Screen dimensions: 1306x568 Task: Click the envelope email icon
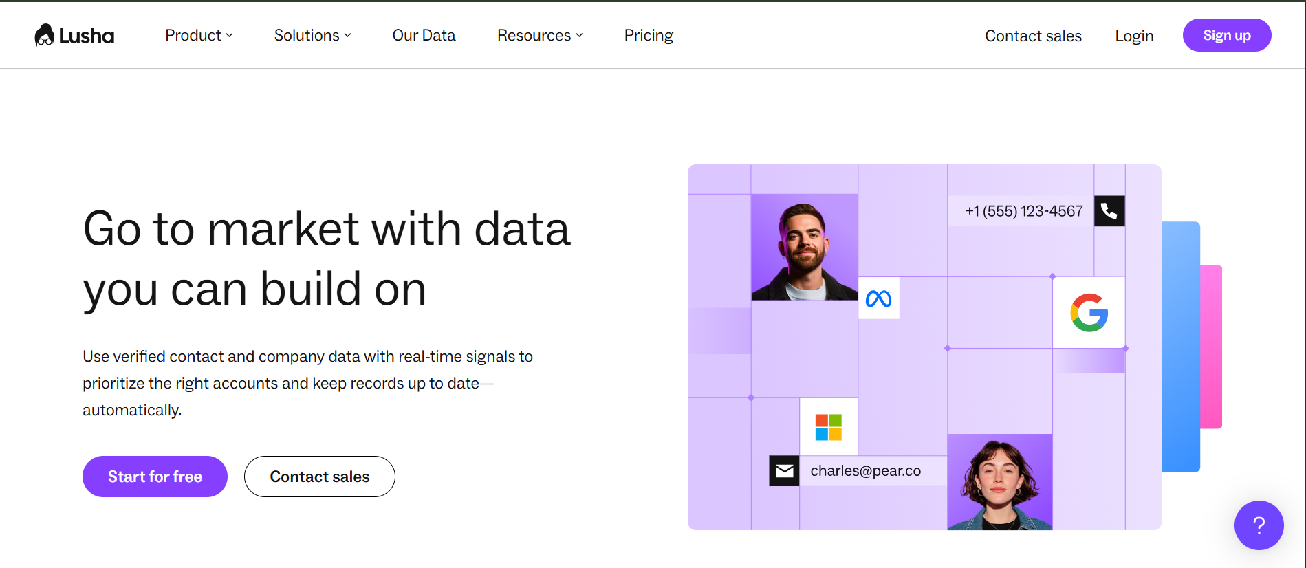click(x=784, y=471)
